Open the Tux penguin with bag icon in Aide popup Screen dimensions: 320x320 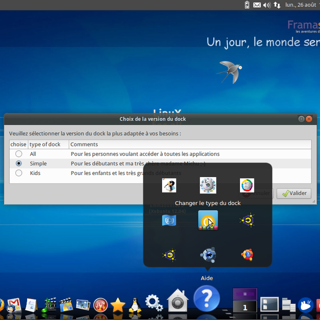pyautogui.click(x=169, y=185)
